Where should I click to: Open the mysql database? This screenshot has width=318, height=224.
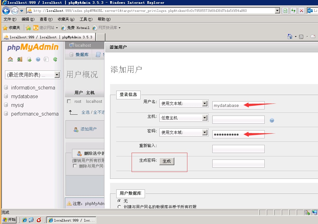(17, 105)
